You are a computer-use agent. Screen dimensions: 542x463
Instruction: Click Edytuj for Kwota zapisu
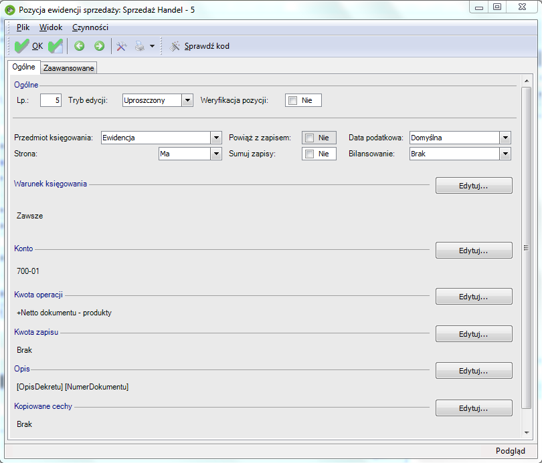[474, 334]
